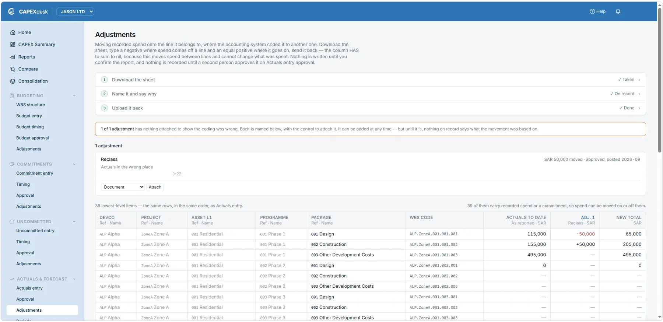Viewport: 663px width, 322px height.
Task: Click the 495,000 actuals to date value
Action: (x=537, y=255)
